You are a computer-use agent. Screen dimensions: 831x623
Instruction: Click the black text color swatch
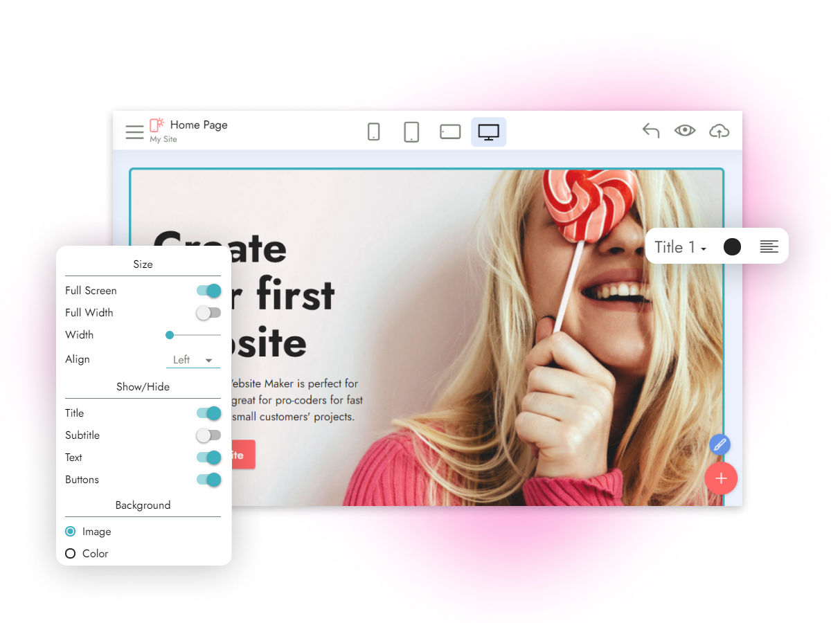732,247
